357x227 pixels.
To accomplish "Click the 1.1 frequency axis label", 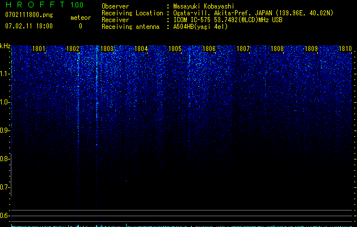I will (5, 74).
